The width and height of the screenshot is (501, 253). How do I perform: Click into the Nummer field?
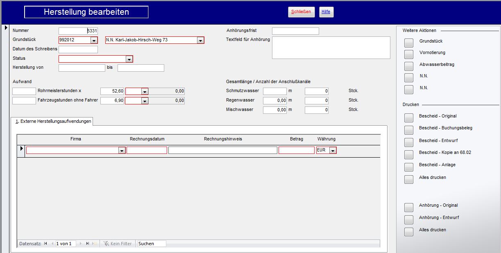pyautogui.click(x=78, y=31)
